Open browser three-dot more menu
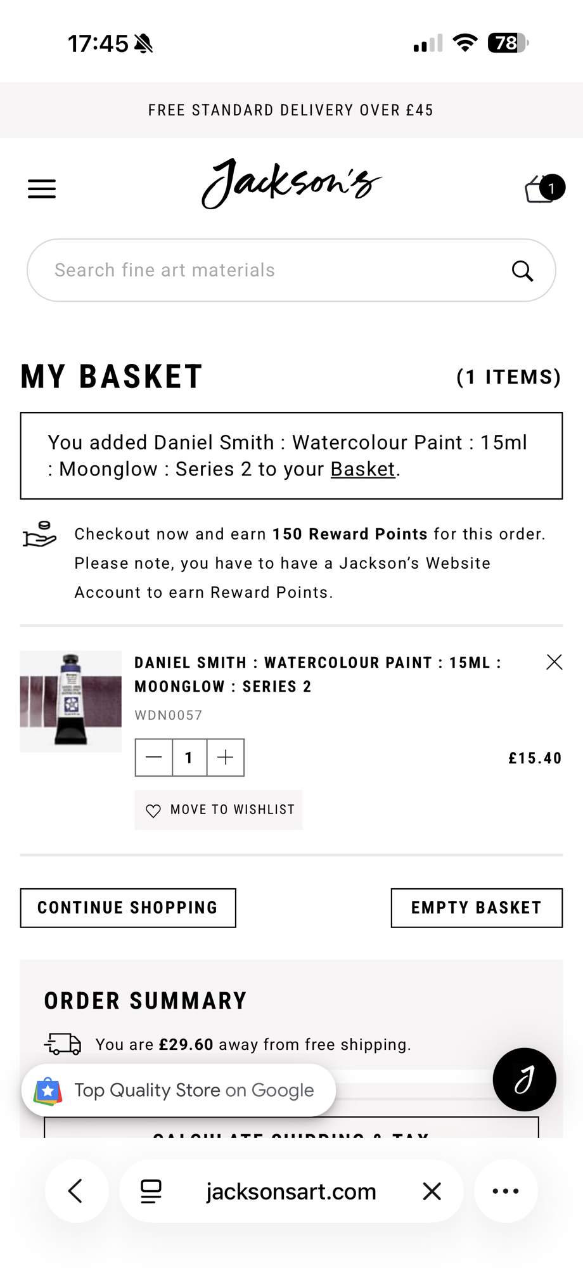The width and height of the screenshot is (583, 1268). click(506, 1191)
